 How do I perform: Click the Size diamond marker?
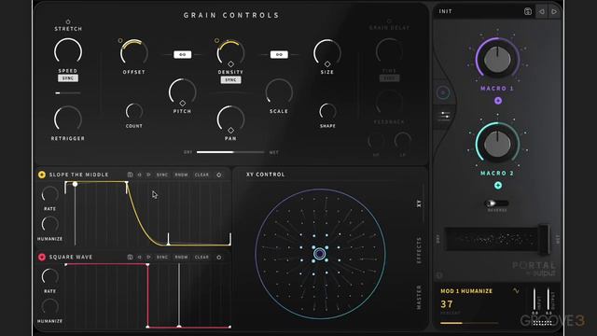pyautogui.click(x=327, y=64)
